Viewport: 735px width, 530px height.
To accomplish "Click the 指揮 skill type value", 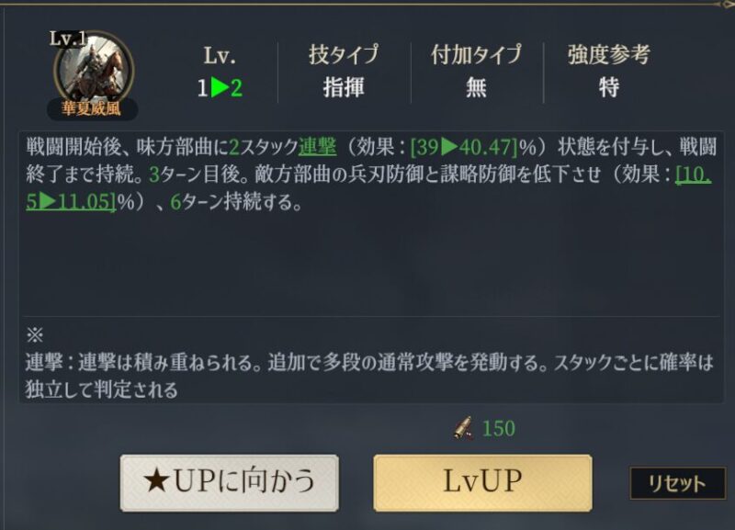I will (344, 87).
